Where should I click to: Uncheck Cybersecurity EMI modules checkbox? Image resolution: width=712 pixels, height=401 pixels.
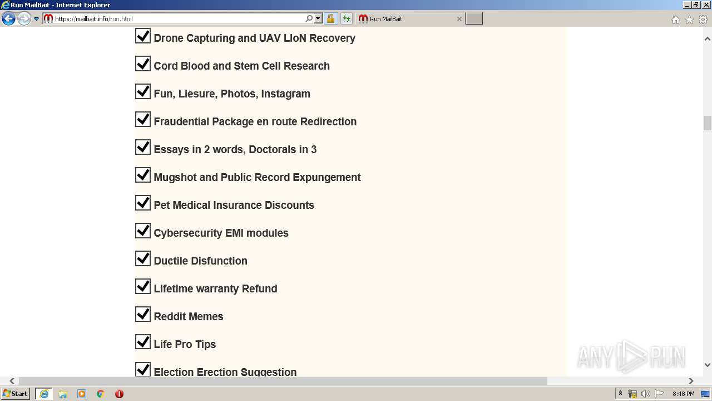[143, 231]
